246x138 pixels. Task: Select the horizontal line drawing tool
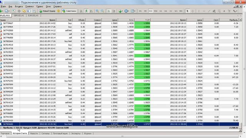204,11
